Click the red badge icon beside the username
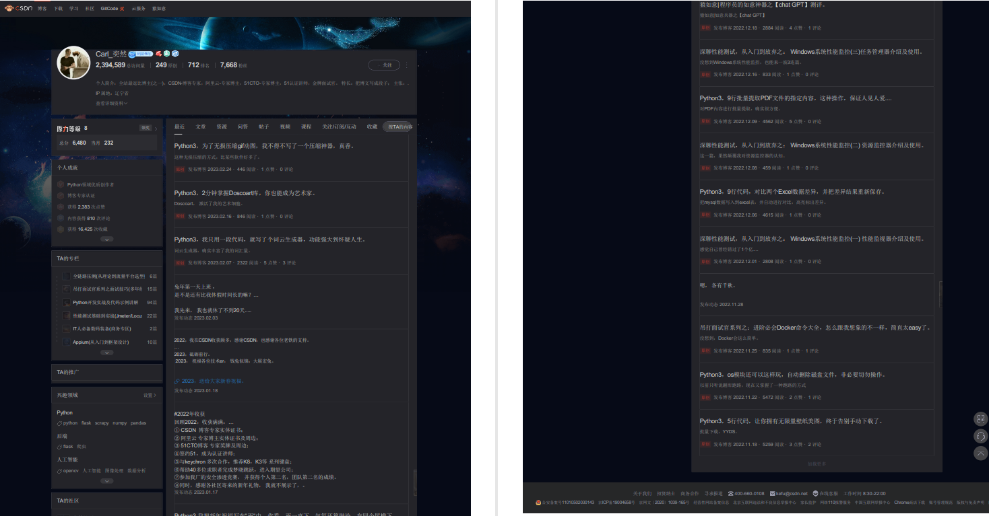Viewport: 989px width, 516px height. point(158,54)
